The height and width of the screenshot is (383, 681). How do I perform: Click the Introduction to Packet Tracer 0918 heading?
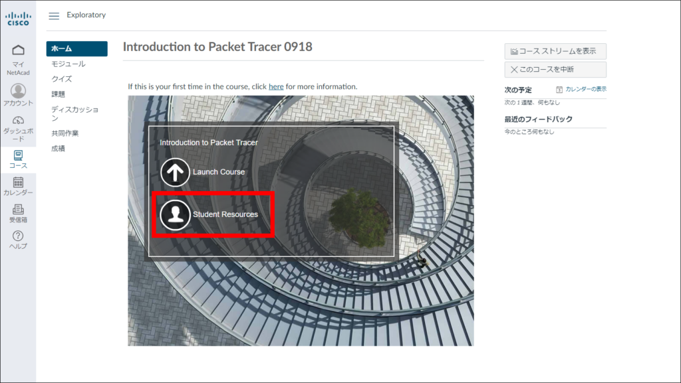[x=217, y=46]
